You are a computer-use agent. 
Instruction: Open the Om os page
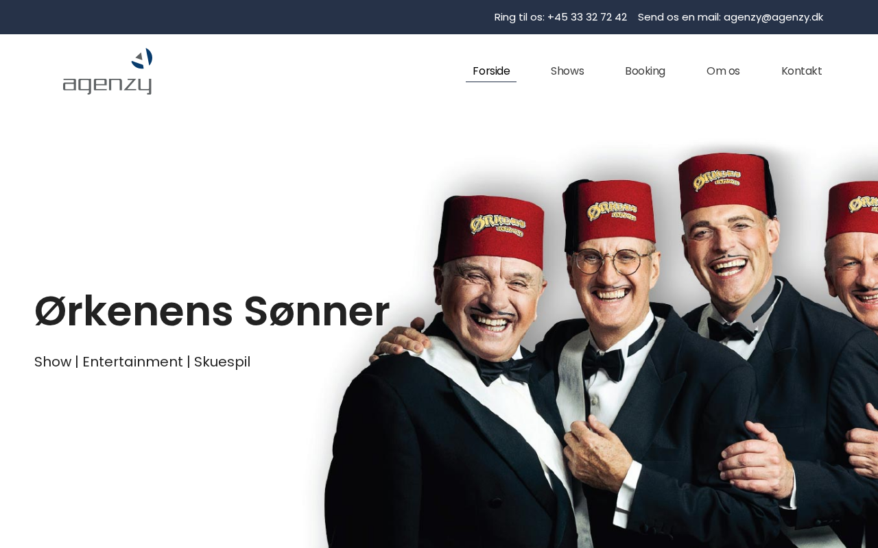tap(723, 71)
